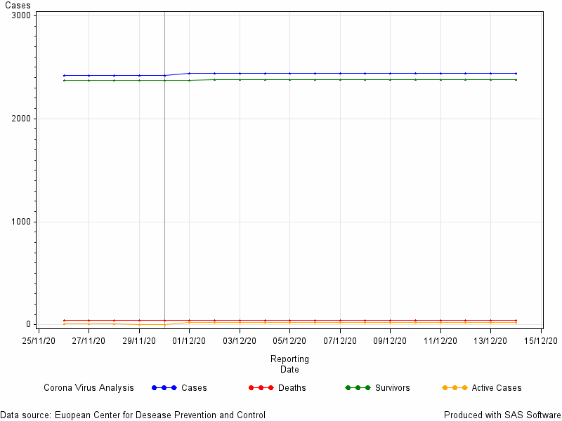Click the 3000 y-axis tick label
The width and height of the screenshot is (562, 421).
tap(22, 15)
